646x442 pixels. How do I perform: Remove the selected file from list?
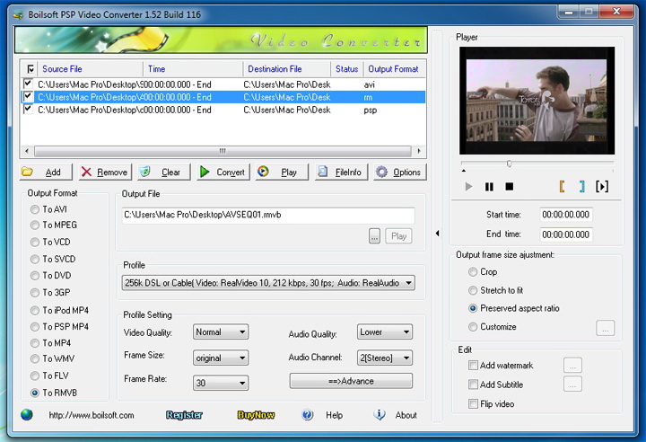click(x=102, y=172)
